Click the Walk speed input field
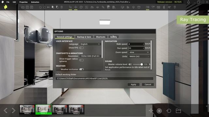 (136, 44)
